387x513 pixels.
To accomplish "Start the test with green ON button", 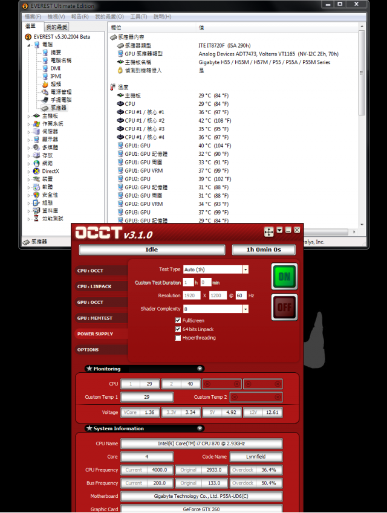I will 285,277.
